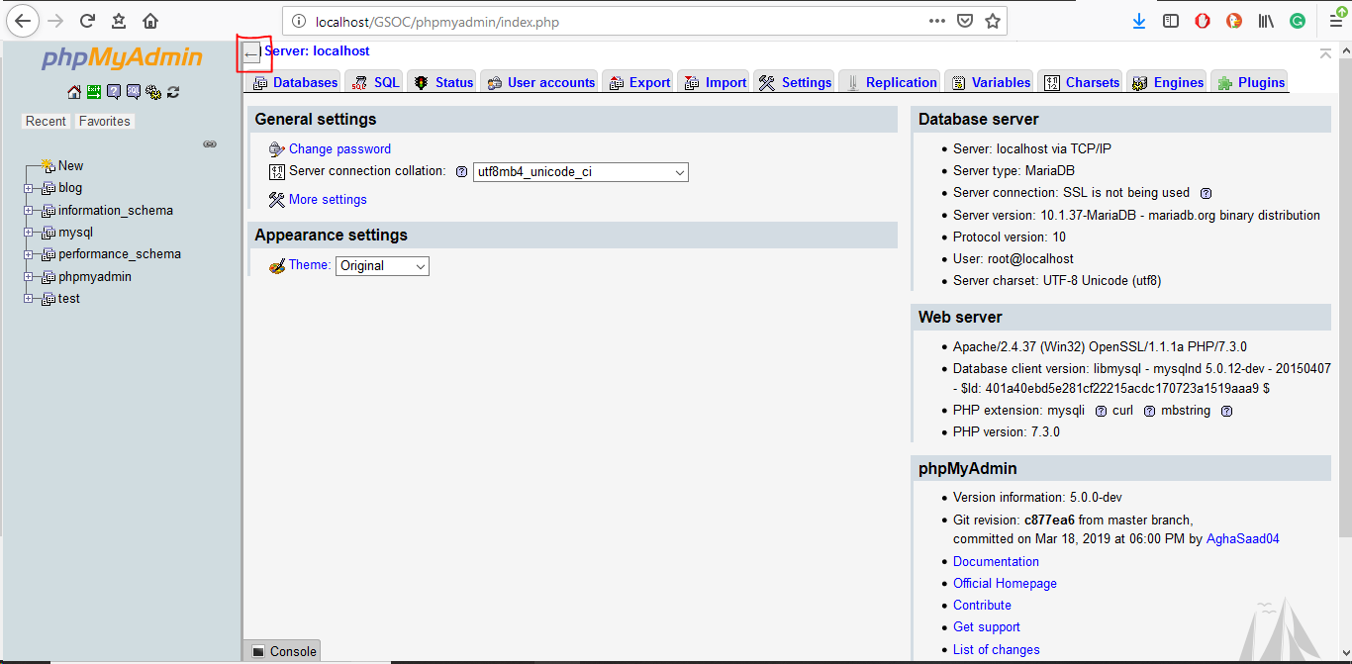Toggle the link-with-main-panel chain icon
The width and height of the screenshot is (1352, 664).
(x=210, y=143)
